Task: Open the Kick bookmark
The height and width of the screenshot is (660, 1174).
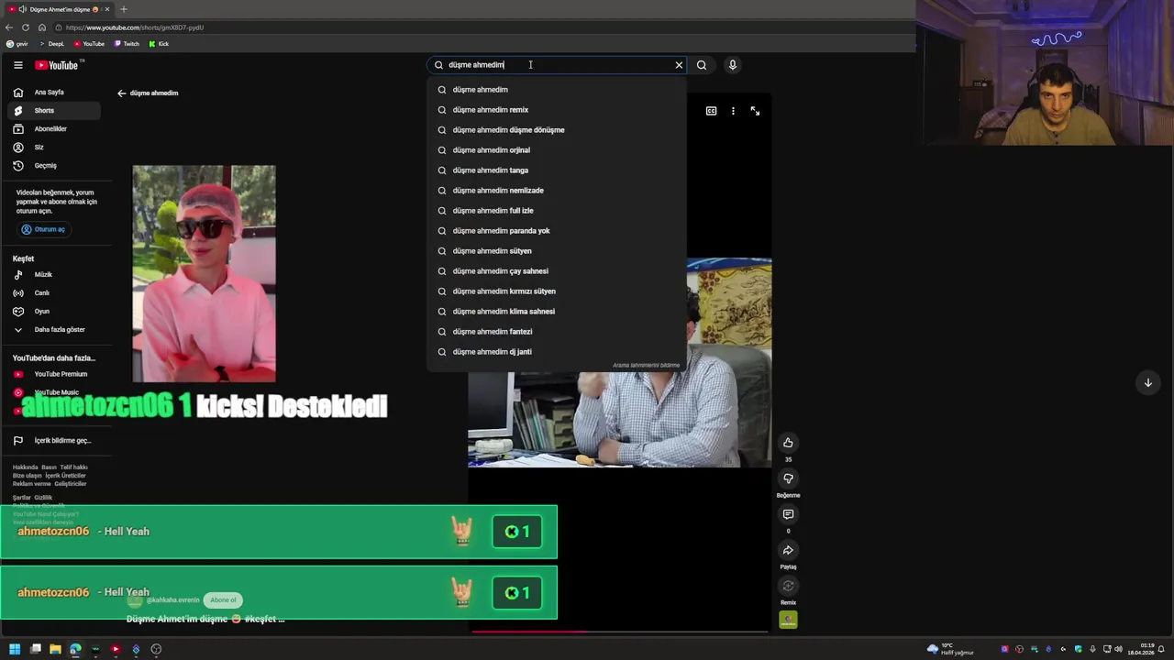Action: pos(159,44)
